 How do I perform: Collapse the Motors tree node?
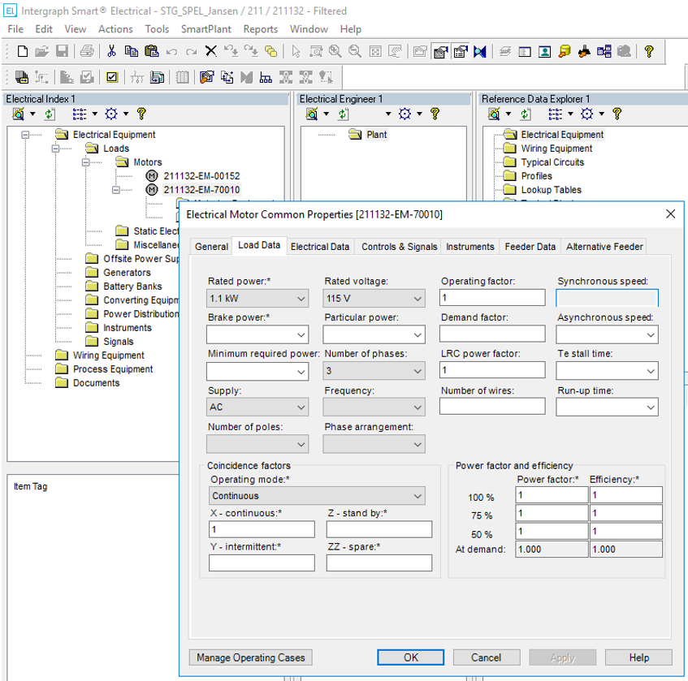point(86,162)
